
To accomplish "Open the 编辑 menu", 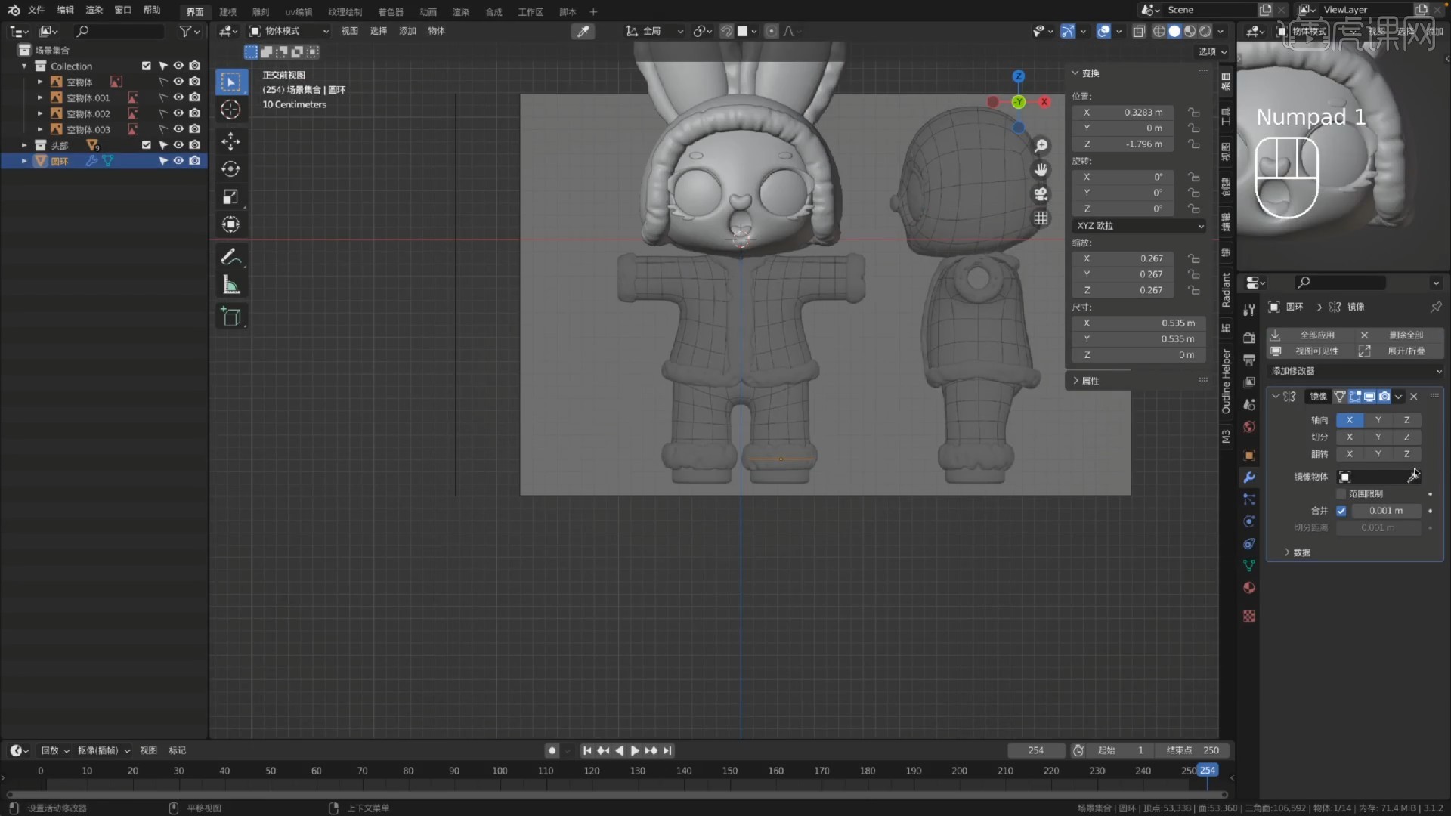I will point(66,10).
